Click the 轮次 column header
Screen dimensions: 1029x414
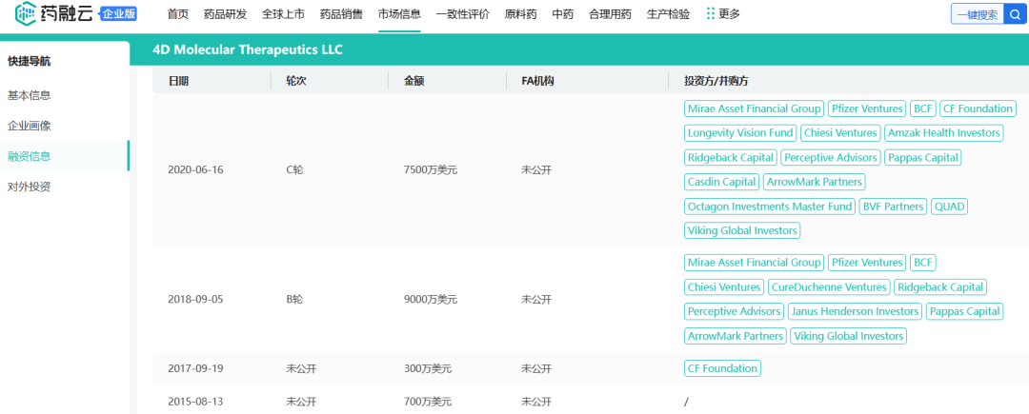coord(296,81)
